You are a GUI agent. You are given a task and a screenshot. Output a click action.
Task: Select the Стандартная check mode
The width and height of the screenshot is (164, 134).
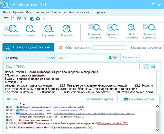[x=11, y=31]
